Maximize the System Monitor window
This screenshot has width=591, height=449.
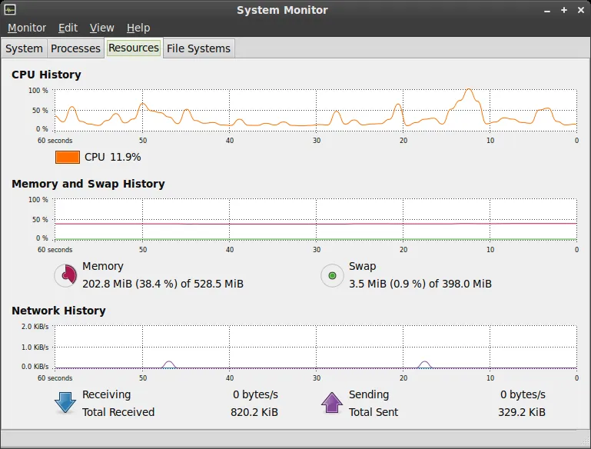click(563, 10)
